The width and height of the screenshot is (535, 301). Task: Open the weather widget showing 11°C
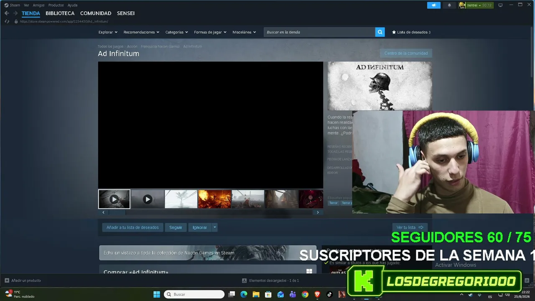pos(20,294)
